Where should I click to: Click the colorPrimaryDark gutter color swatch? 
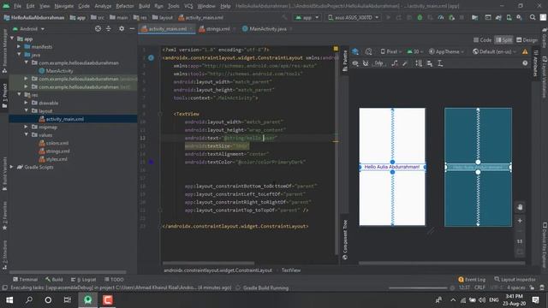[151, 162]
